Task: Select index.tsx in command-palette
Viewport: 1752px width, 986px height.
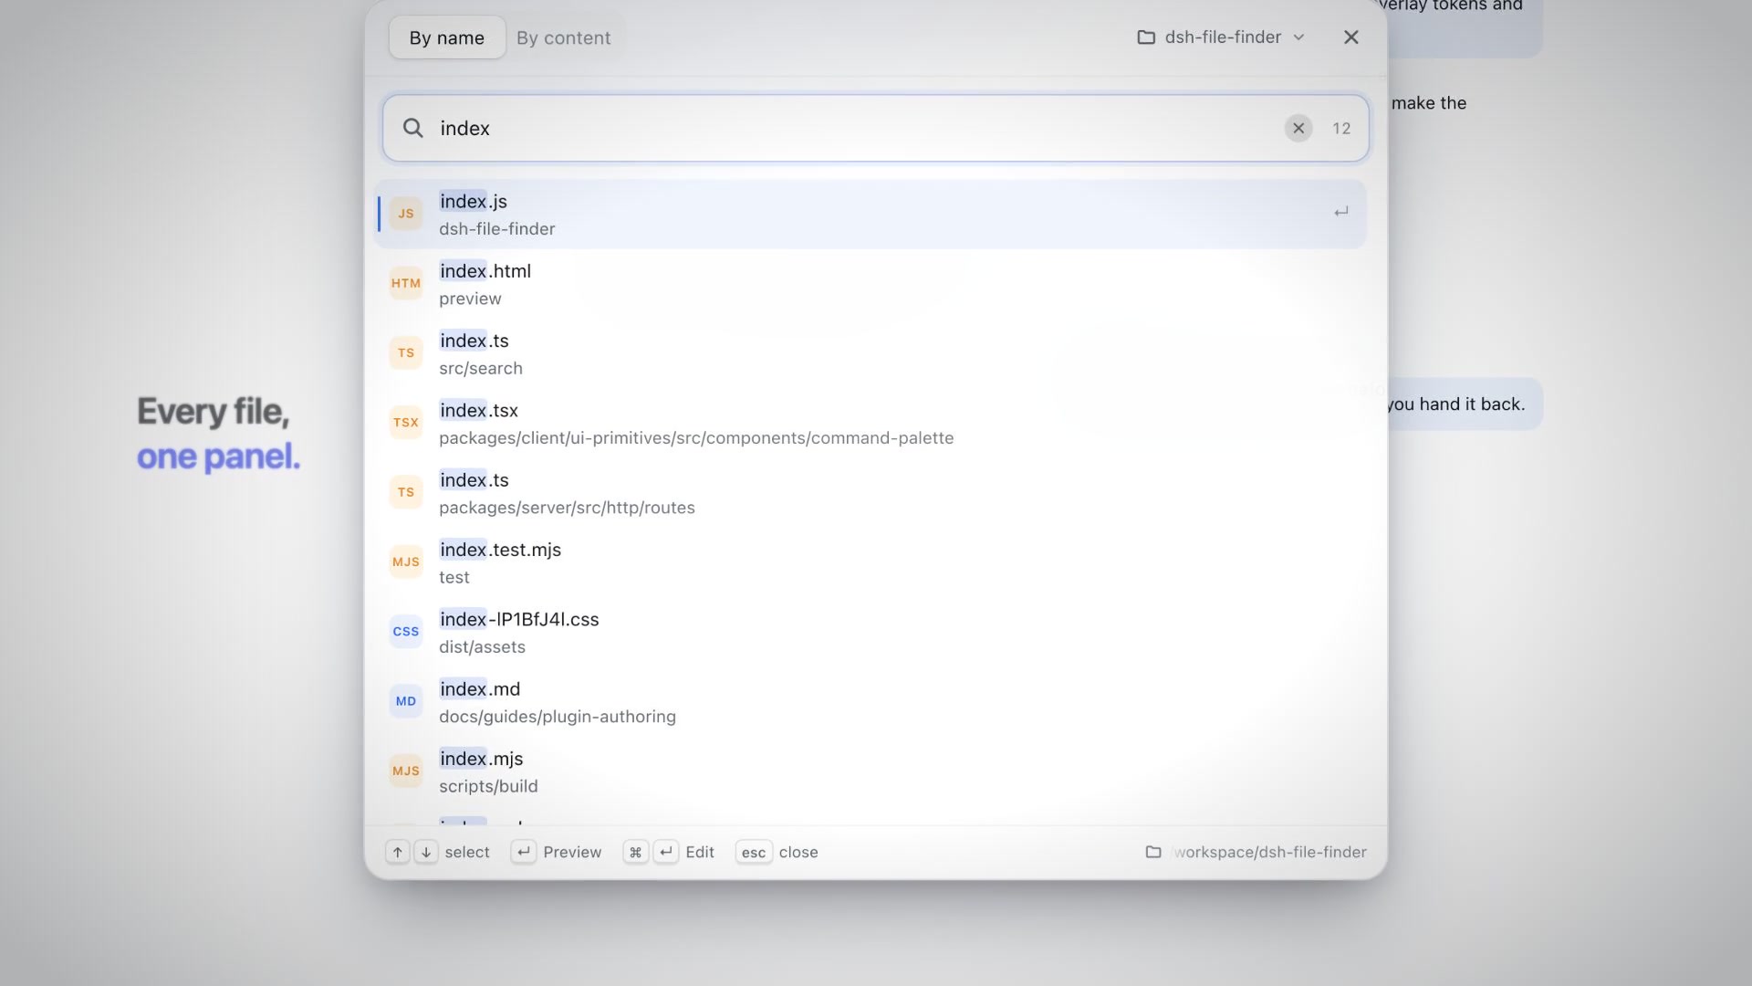Action: pyautogui.click(x=871, y=423)
